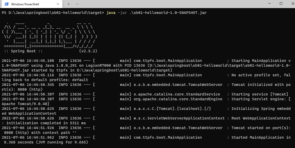Viewport: 295px width, 148px height.
Task: Click the PS prompt path text
Action: (53, 13)
